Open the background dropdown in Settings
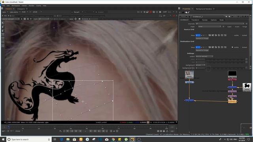 click(200, 65)
